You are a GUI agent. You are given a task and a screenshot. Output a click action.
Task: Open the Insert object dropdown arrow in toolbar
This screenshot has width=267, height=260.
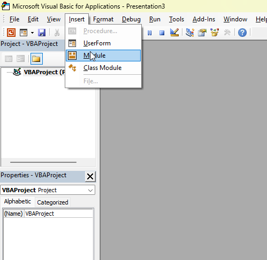click(32, 33)
